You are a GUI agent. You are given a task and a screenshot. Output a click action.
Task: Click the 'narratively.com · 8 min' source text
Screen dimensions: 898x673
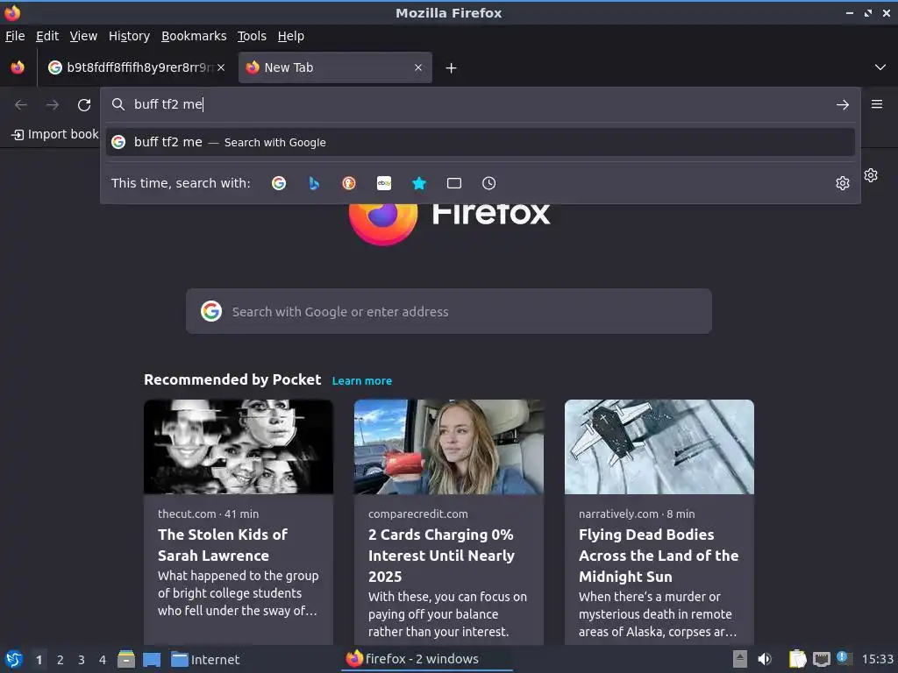click(x=637, y=514)
